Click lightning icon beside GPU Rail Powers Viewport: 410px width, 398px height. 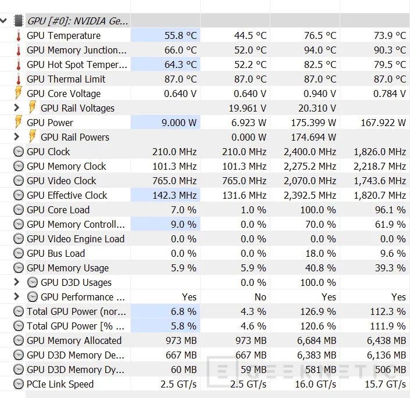pyautogui.click(x=33, y=137)
